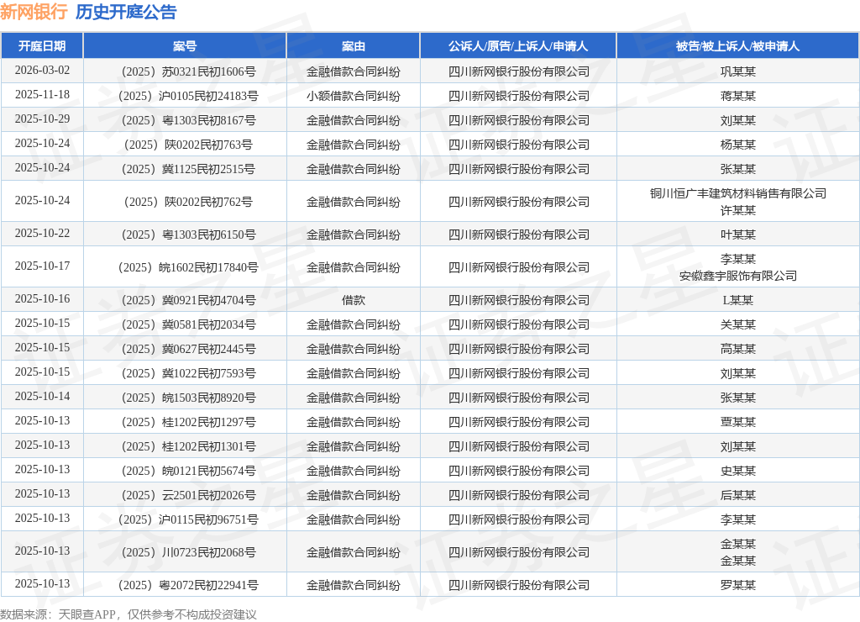Click the 案号 column header
This screenshot has width=860, height=622.
click(x=185, y=46)
